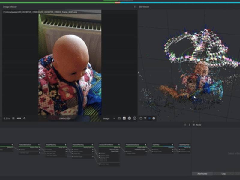Toggle the grid icon next to the zoom value
Screen dimensions: 240x180
tap(13, 118)
